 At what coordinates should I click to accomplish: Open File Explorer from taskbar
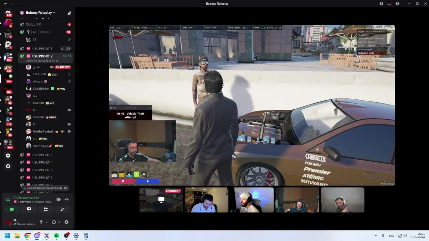[x=17, y=236]
